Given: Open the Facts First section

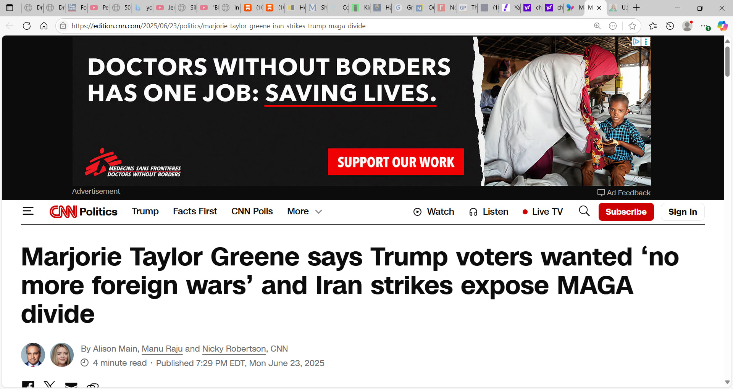Looking at the screenshot, I should coord(195,211).
